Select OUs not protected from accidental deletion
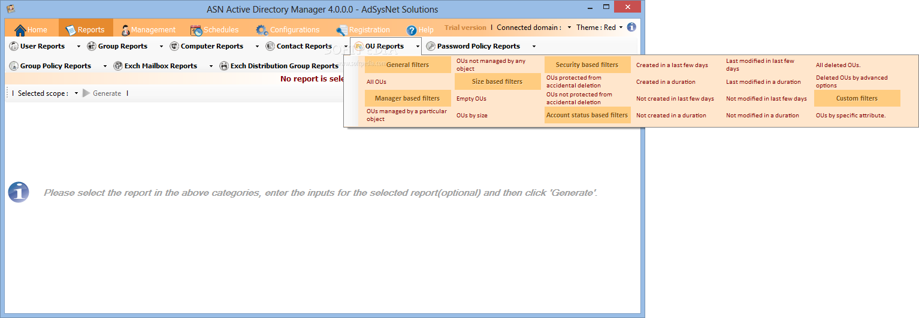 click(579, 98)
